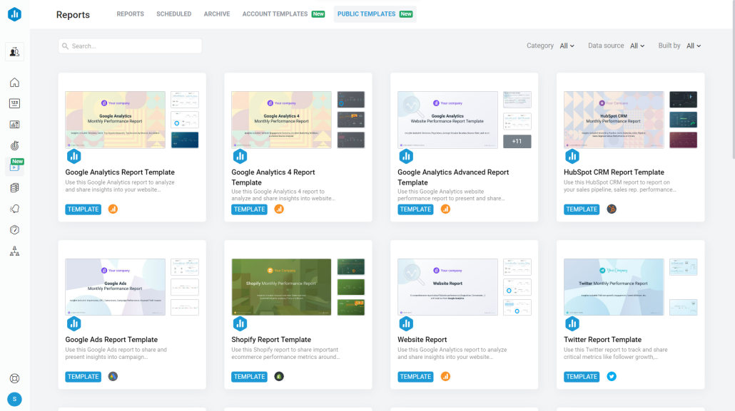Open the Google Analytics 4 Report Template title

(x=273, y=177)
